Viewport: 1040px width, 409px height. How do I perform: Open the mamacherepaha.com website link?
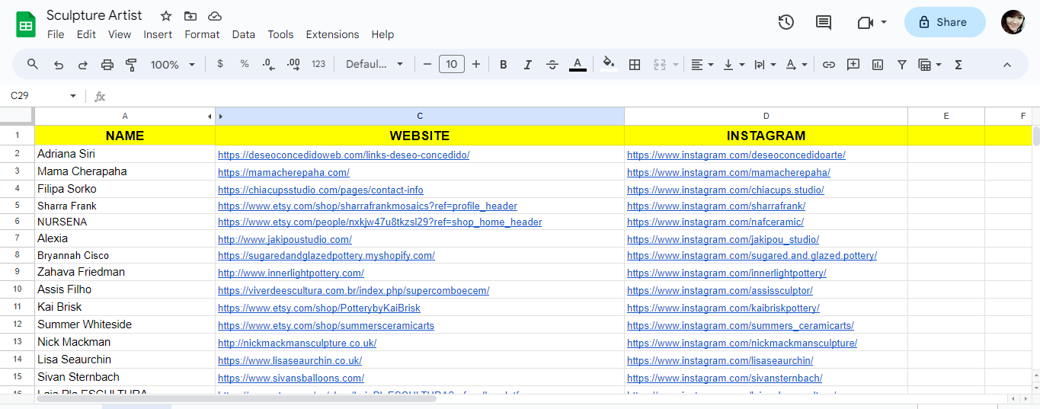coord(283,173)
